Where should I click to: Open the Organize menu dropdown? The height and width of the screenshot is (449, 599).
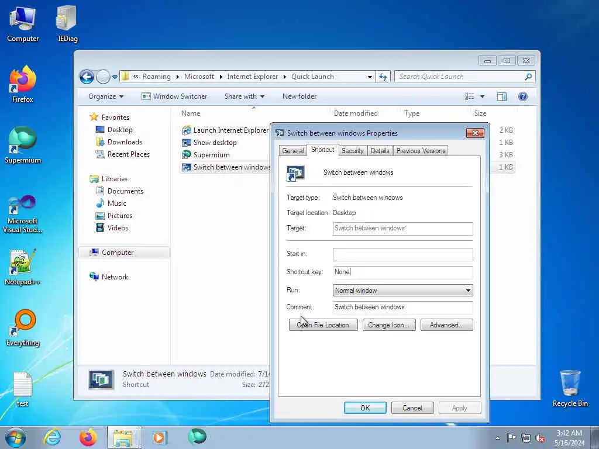(x=106, y=96)
